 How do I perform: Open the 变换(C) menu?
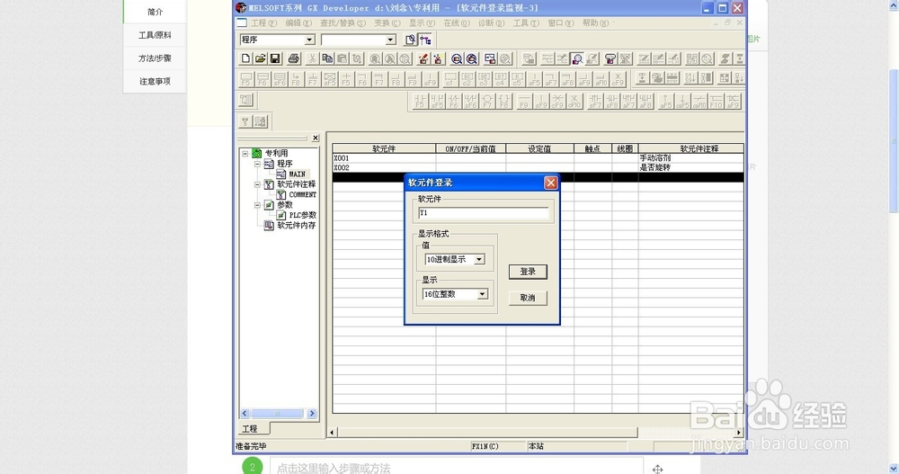387,23
